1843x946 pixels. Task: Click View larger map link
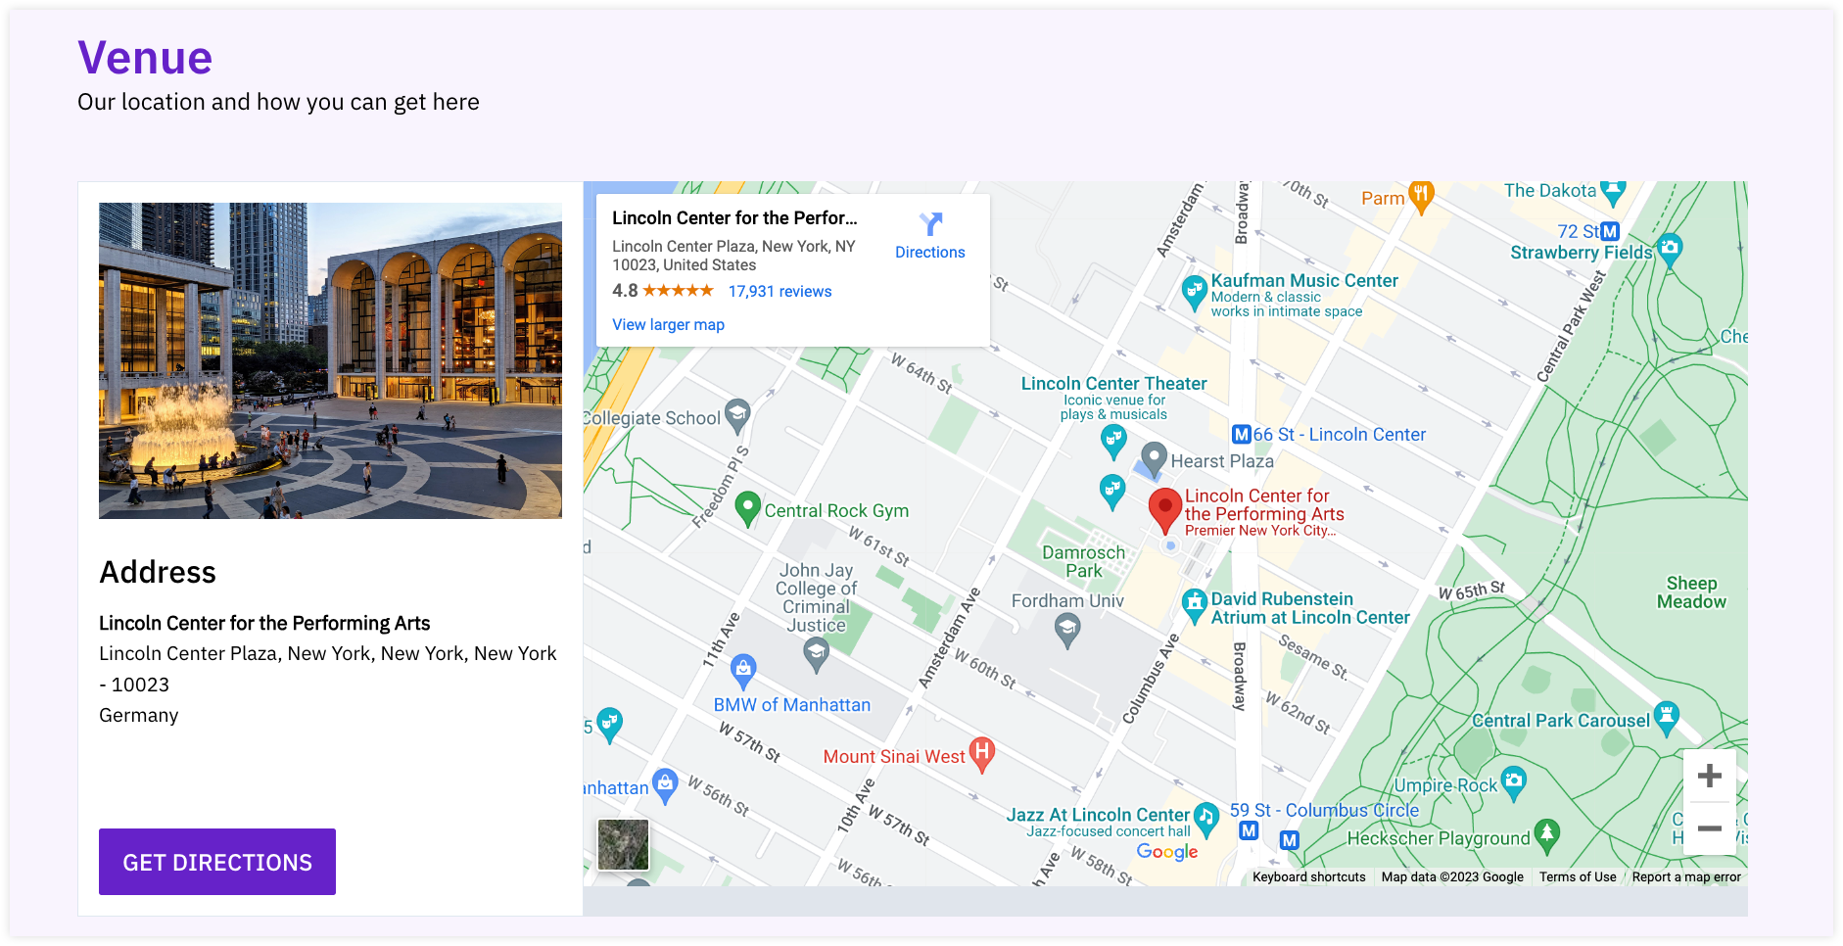pos(669,324)
